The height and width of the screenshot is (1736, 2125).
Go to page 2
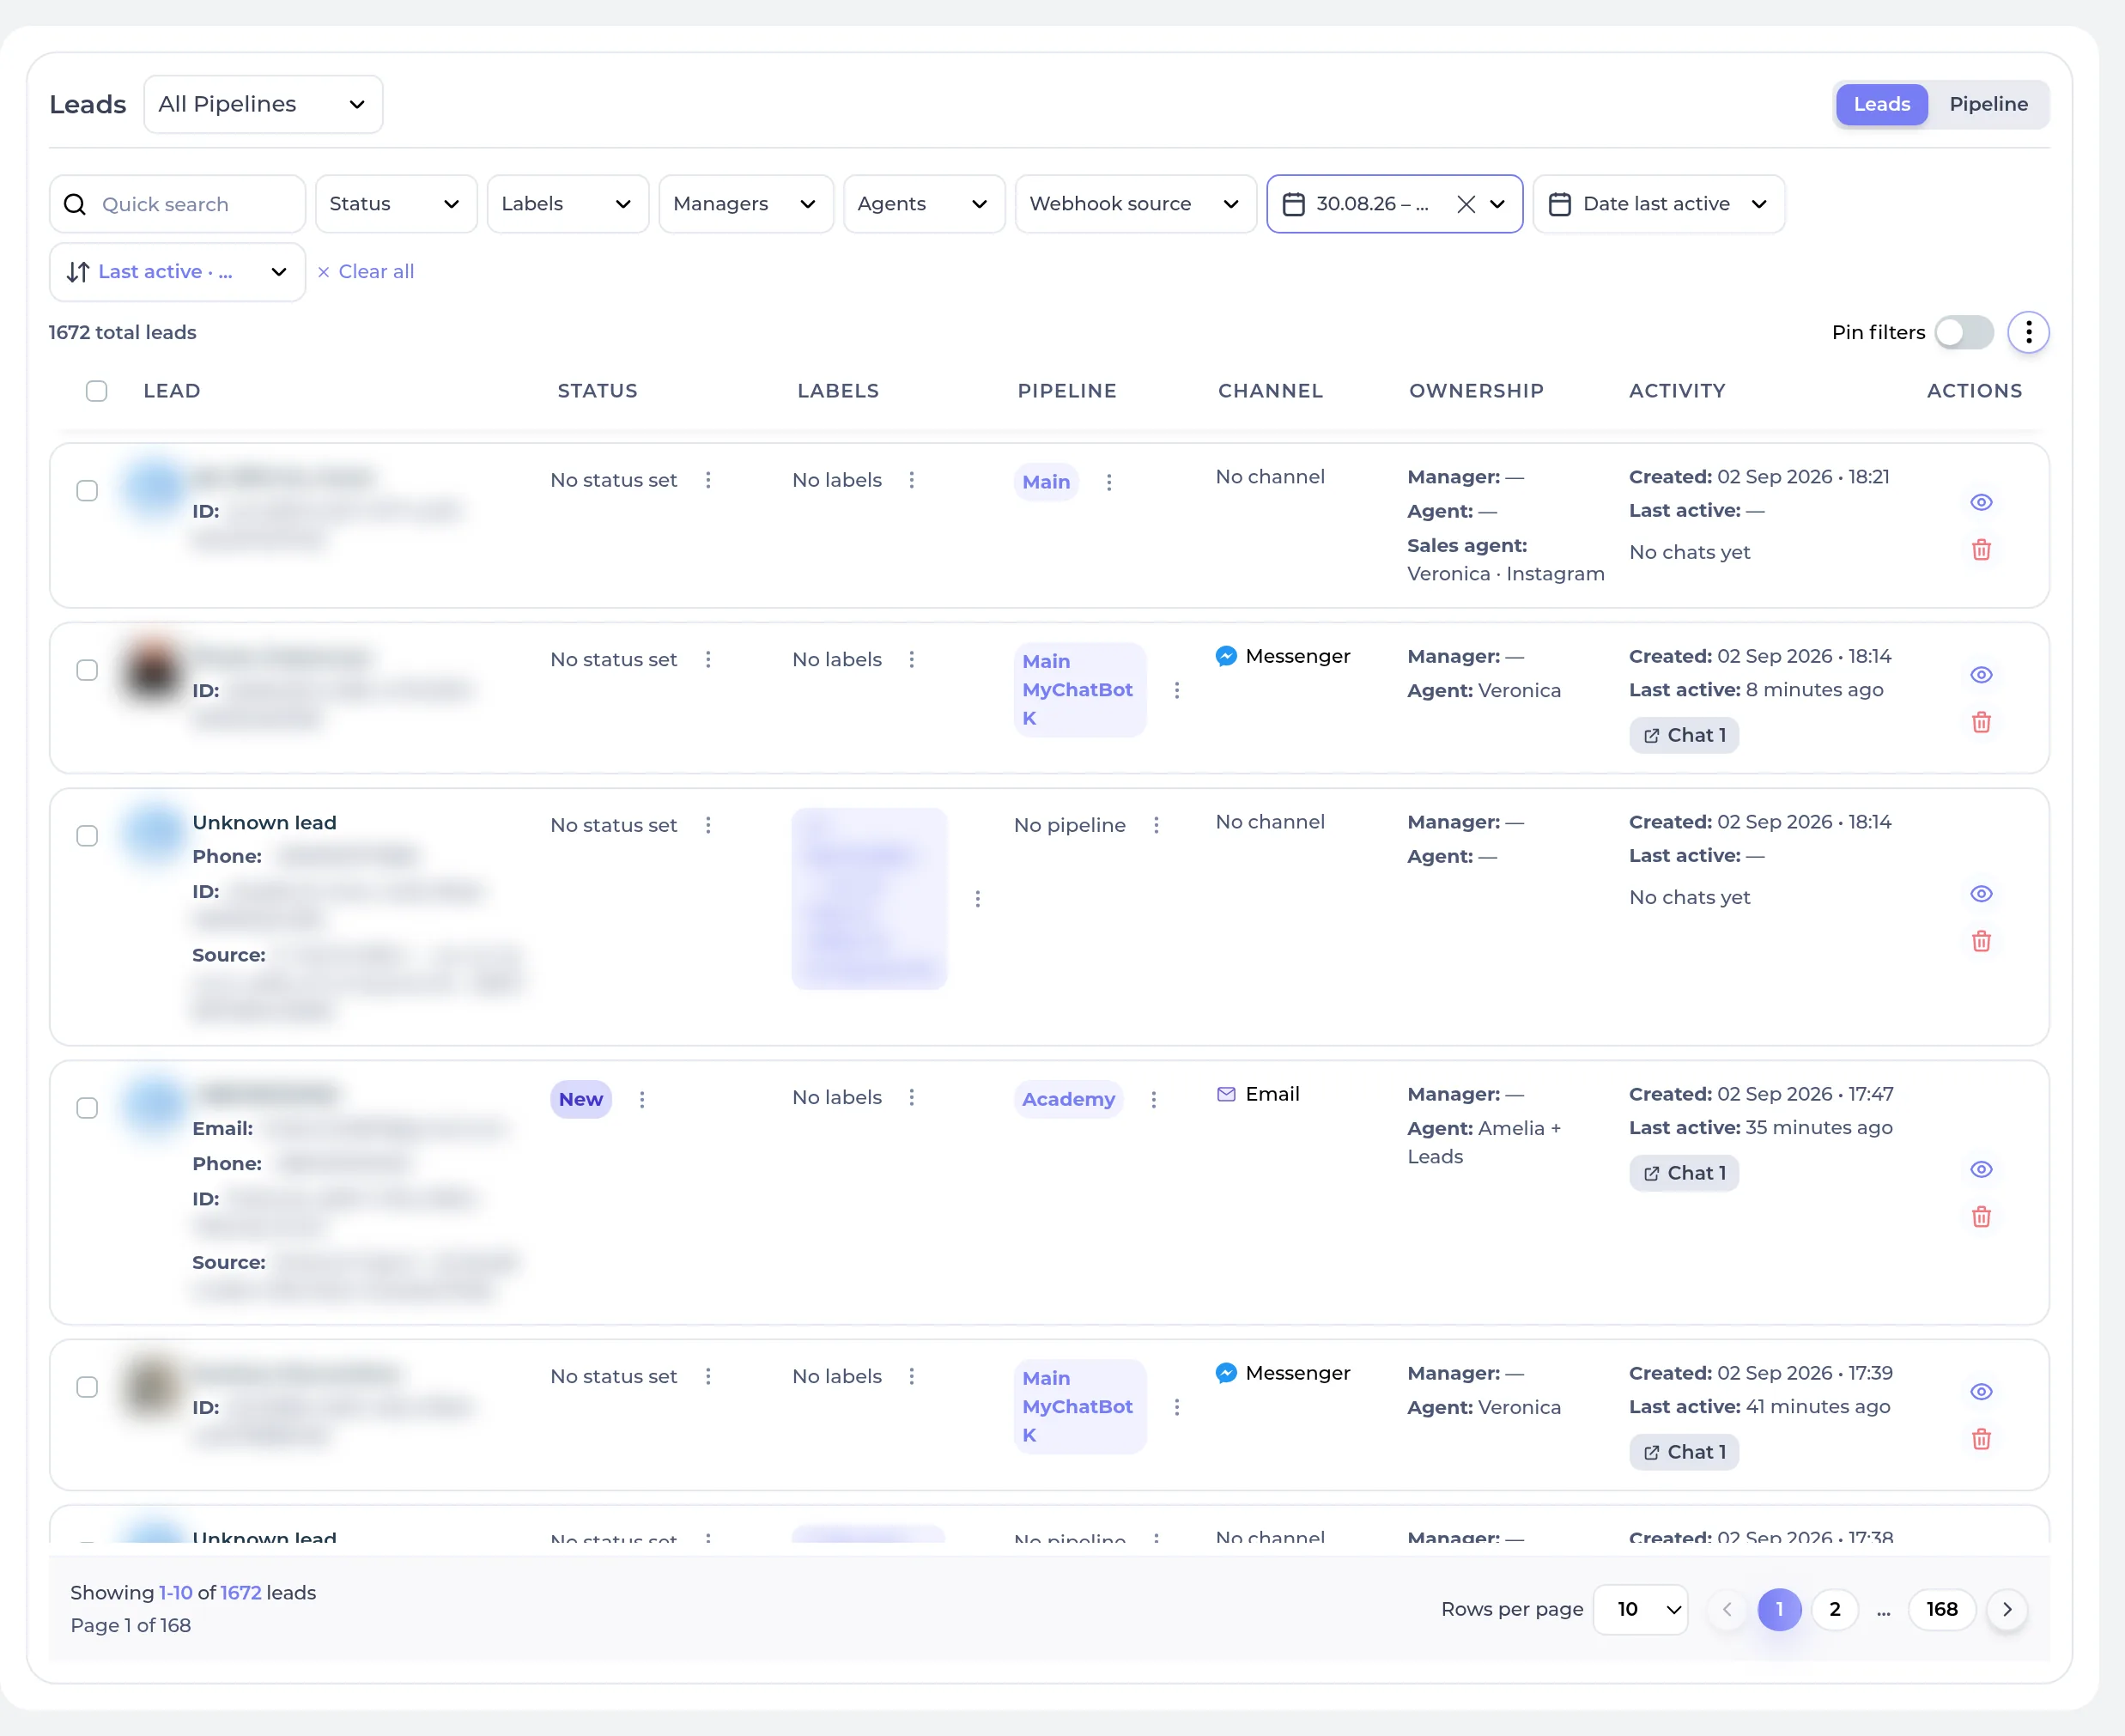[x=1834, y=1609]
